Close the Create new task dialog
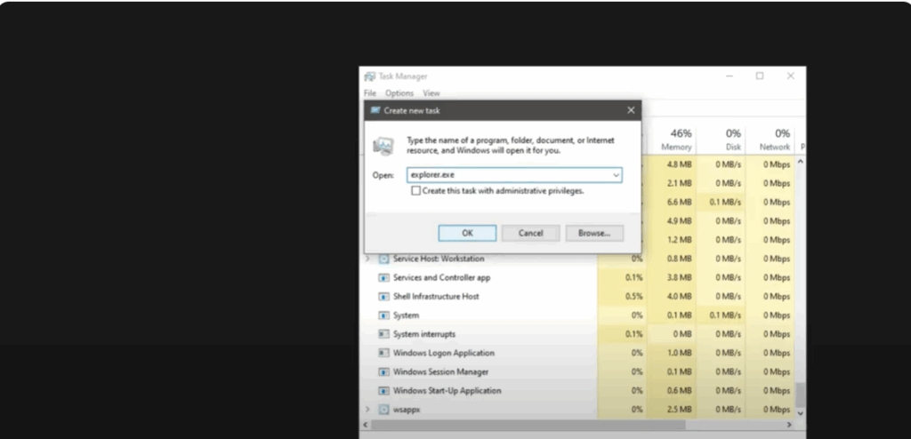 point(631,110)
